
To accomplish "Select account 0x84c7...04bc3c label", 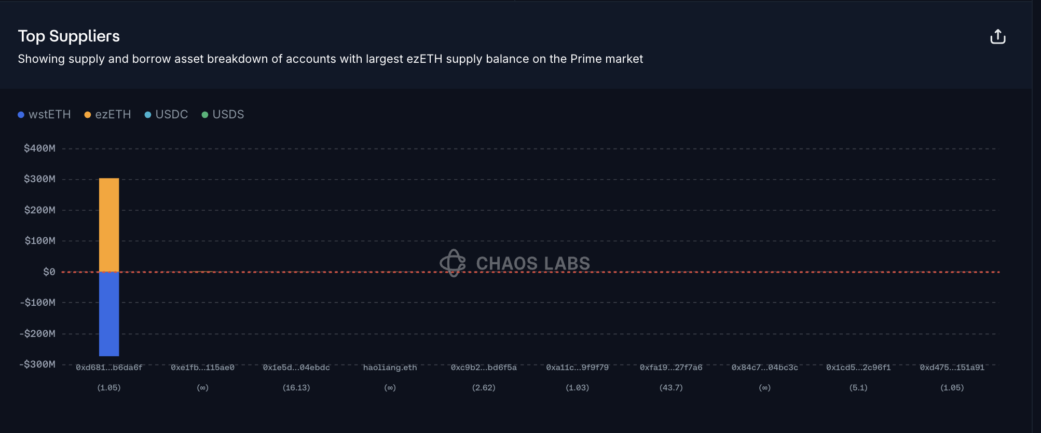I will (765, 368).
